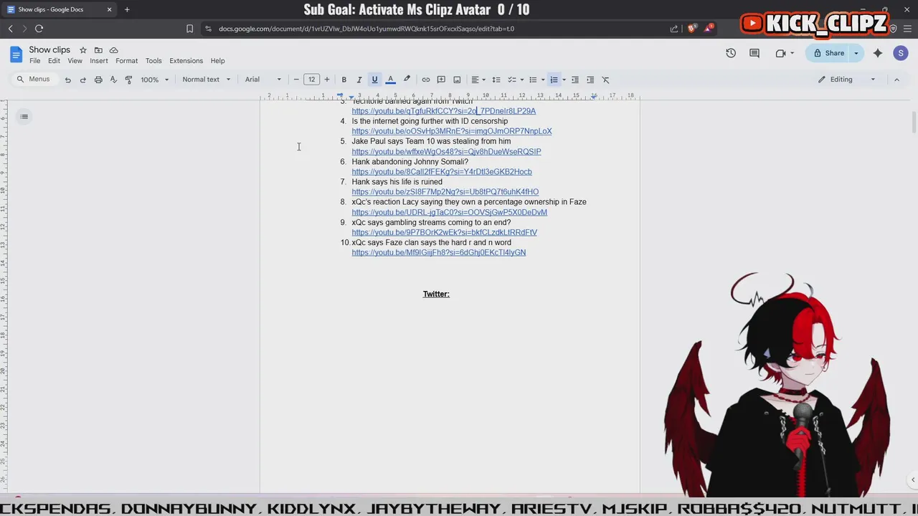Collapse the menus with chevron up

[x=896, y=80]
